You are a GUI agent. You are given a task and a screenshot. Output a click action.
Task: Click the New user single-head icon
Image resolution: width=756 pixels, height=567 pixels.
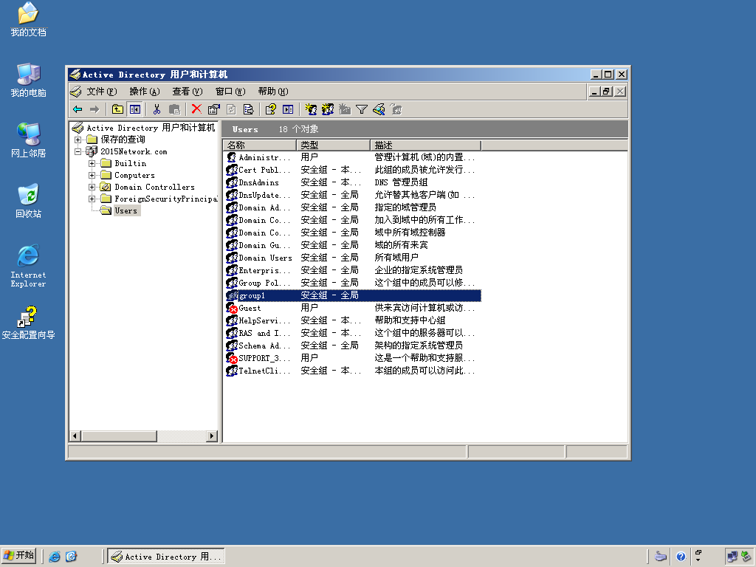coord(311,109)
